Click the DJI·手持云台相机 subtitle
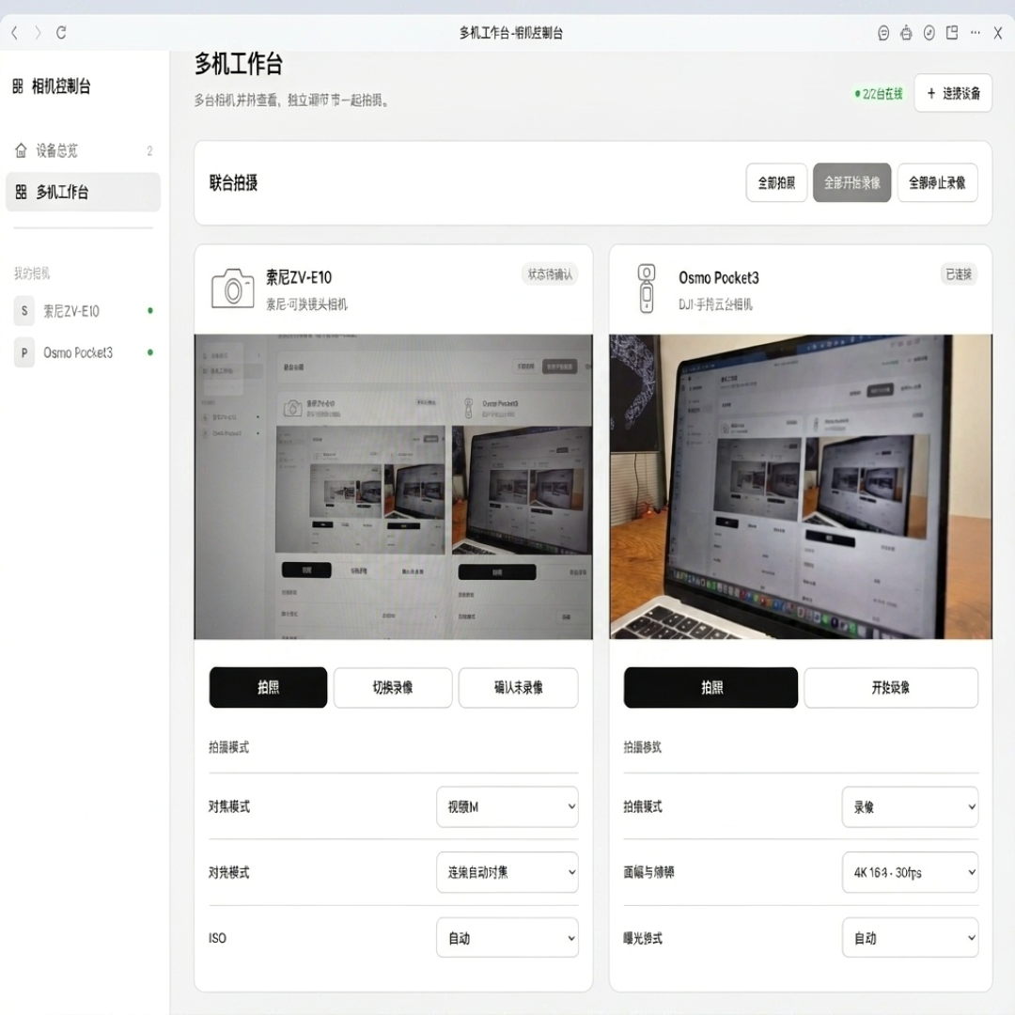Screen dimensions: 1015x1015 coord(715,304)
